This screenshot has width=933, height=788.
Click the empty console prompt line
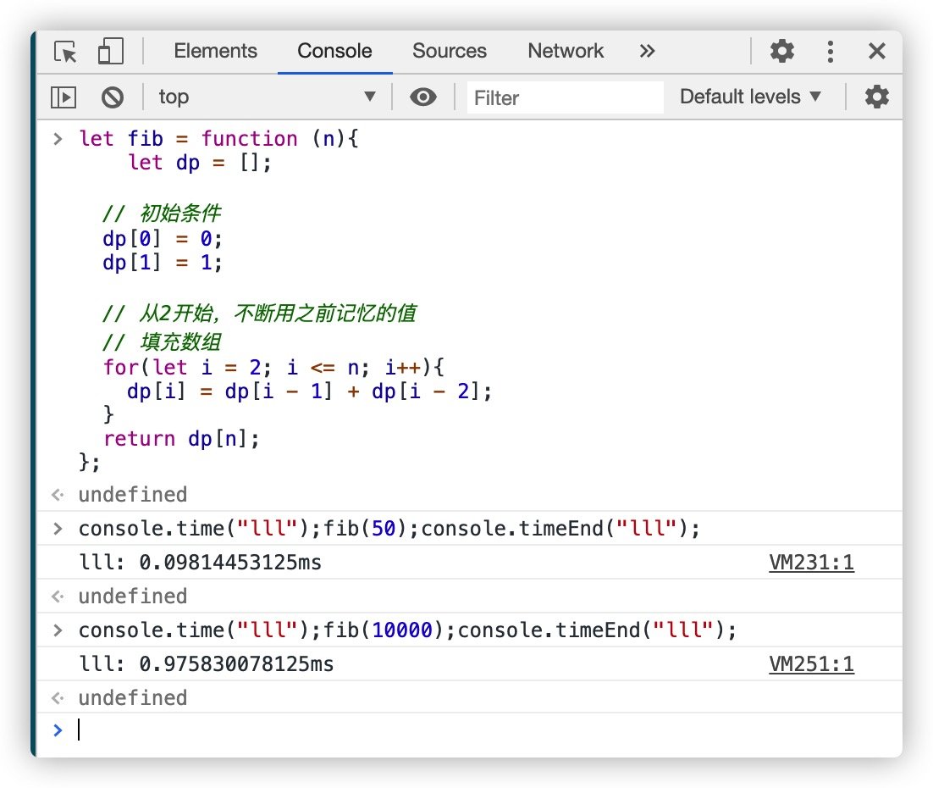[x=470, y=730]
